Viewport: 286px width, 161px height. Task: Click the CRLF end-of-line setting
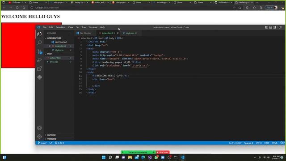(267, 143)
